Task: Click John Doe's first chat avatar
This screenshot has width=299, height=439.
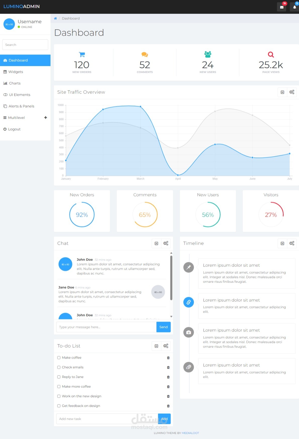Action: (x=65, y=264)
